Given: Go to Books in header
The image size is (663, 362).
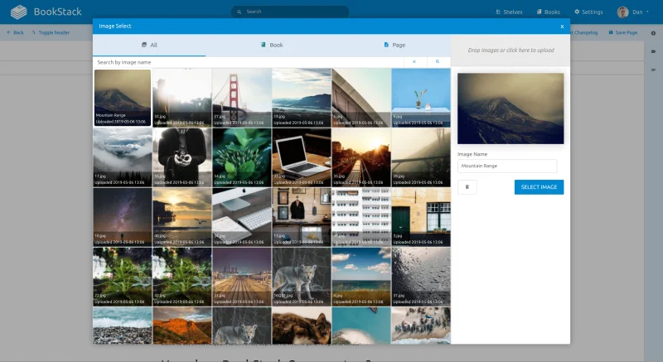Looking at the screenshot, I should pyautogui.click(x=549, y=12).
